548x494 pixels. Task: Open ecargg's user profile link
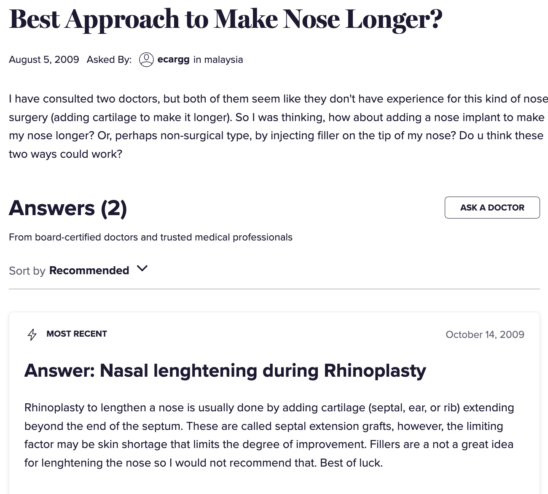pos(173,59)
